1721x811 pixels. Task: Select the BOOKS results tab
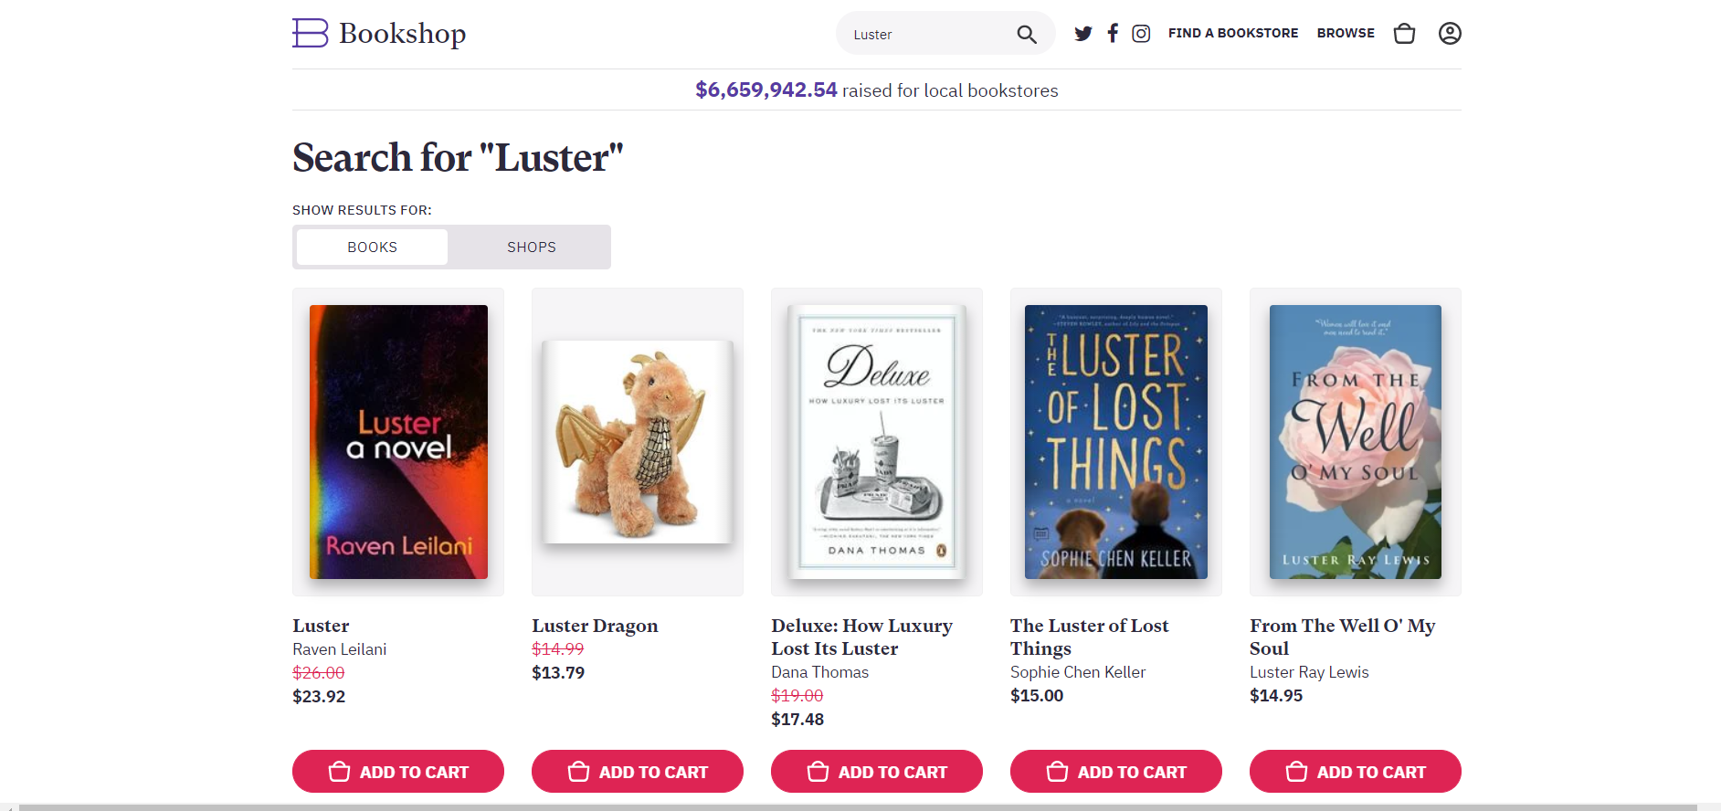point(371,247)
